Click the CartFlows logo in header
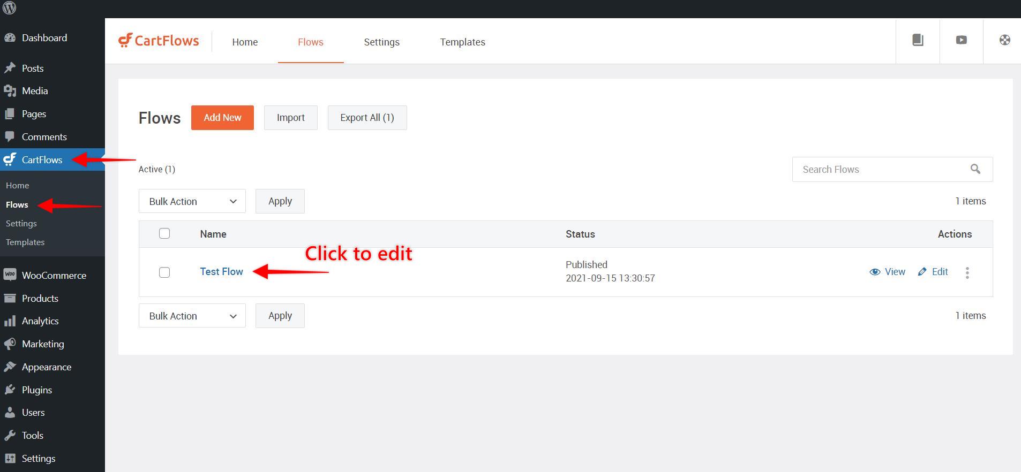The height and width of the screenshot is (472, 1021). pos(159,41)
